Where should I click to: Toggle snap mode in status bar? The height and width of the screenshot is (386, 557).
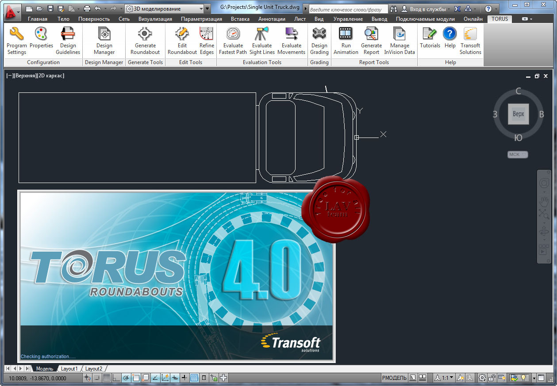97,378
